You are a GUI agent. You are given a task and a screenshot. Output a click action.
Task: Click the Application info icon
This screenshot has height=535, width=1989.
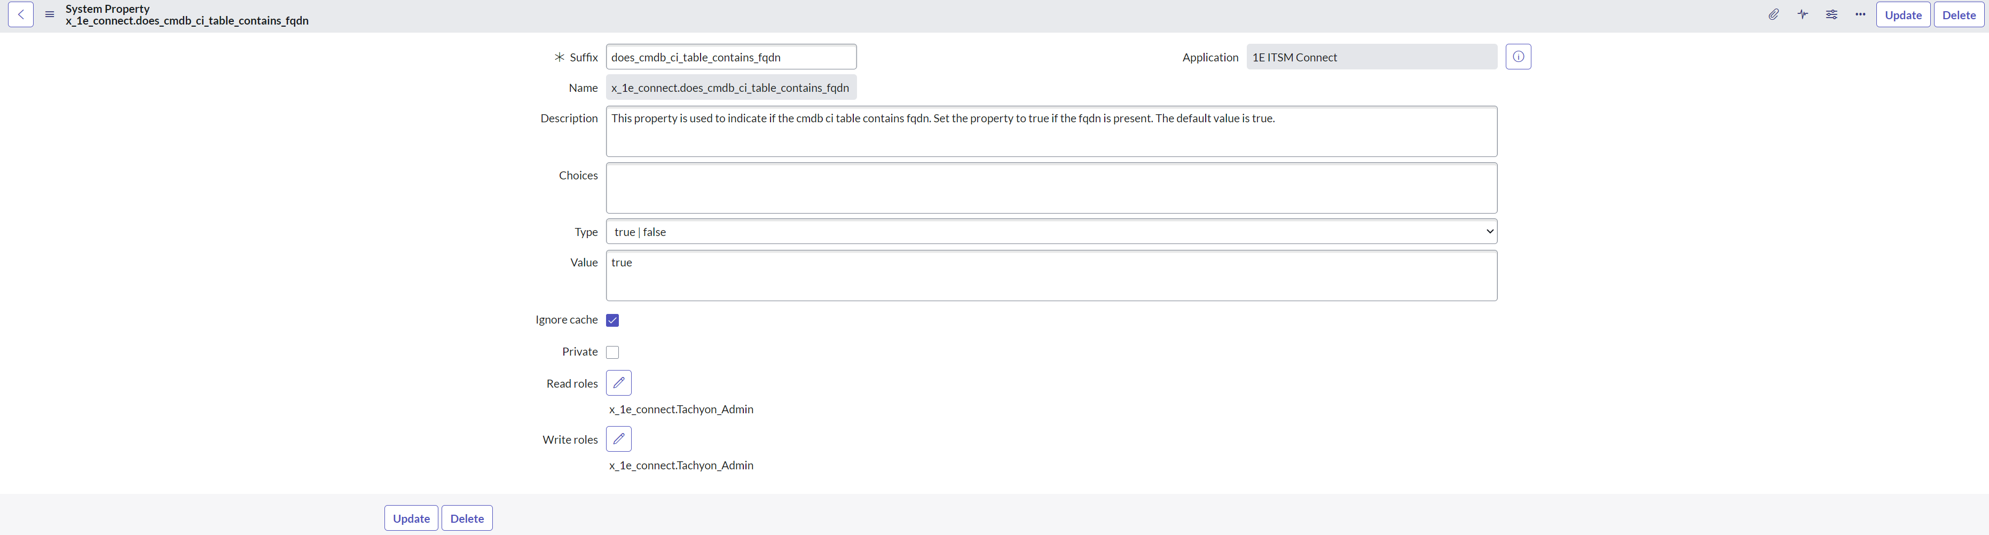pyautogui.click(x=1518, y=57)
